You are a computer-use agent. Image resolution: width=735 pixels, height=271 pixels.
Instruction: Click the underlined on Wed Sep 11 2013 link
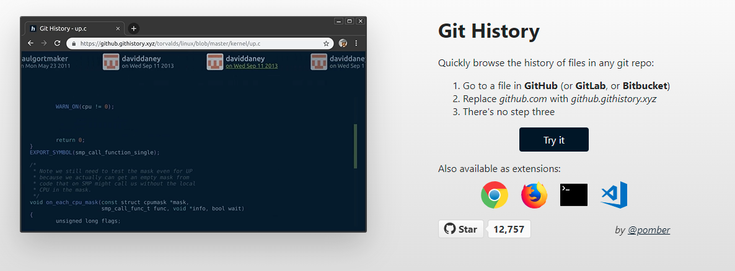pos(252,66)
